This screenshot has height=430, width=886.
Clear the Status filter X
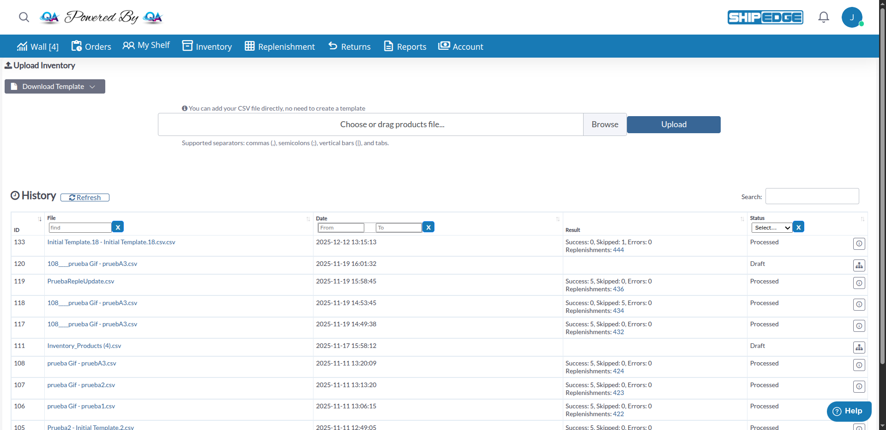(798, 227)
